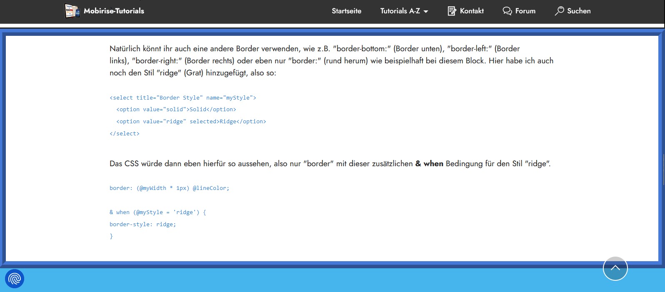This screenshot has width=665, height=292.
Task: Visit the Forum text link
Action: point(525,11)
